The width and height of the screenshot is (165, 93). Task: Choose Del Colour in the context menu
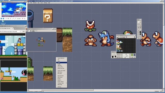pos(62,73)
